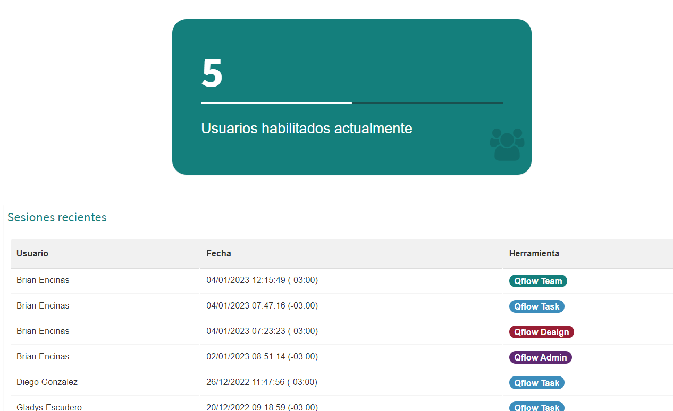Image resolution: width=673 pixels, height=411 pixels.
Task: Click date 04/01/2023 12:15:49 cell
Action: 262,280
